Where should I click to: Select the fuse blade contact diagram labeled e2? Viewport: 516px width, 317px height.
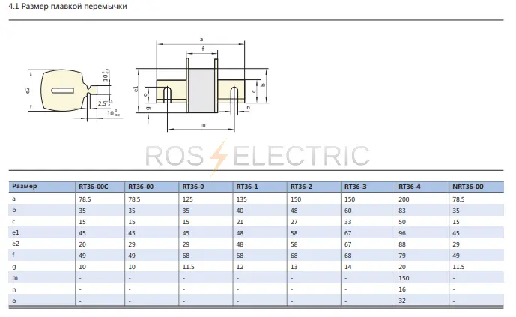(73, 94)
